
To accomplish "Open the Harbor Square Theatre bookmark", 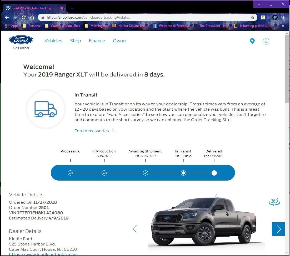I will (129, 26).
